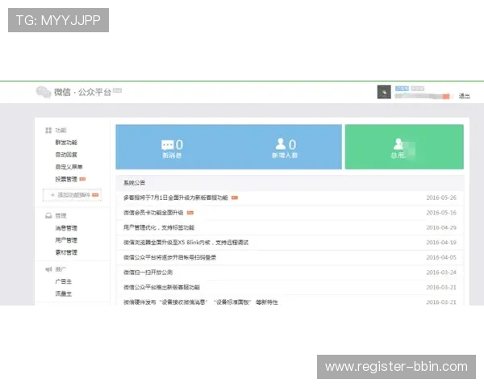Open announcement about 7月1日 customer service upgrade
This screenshot has width=484, height=387.
[176, 198]
